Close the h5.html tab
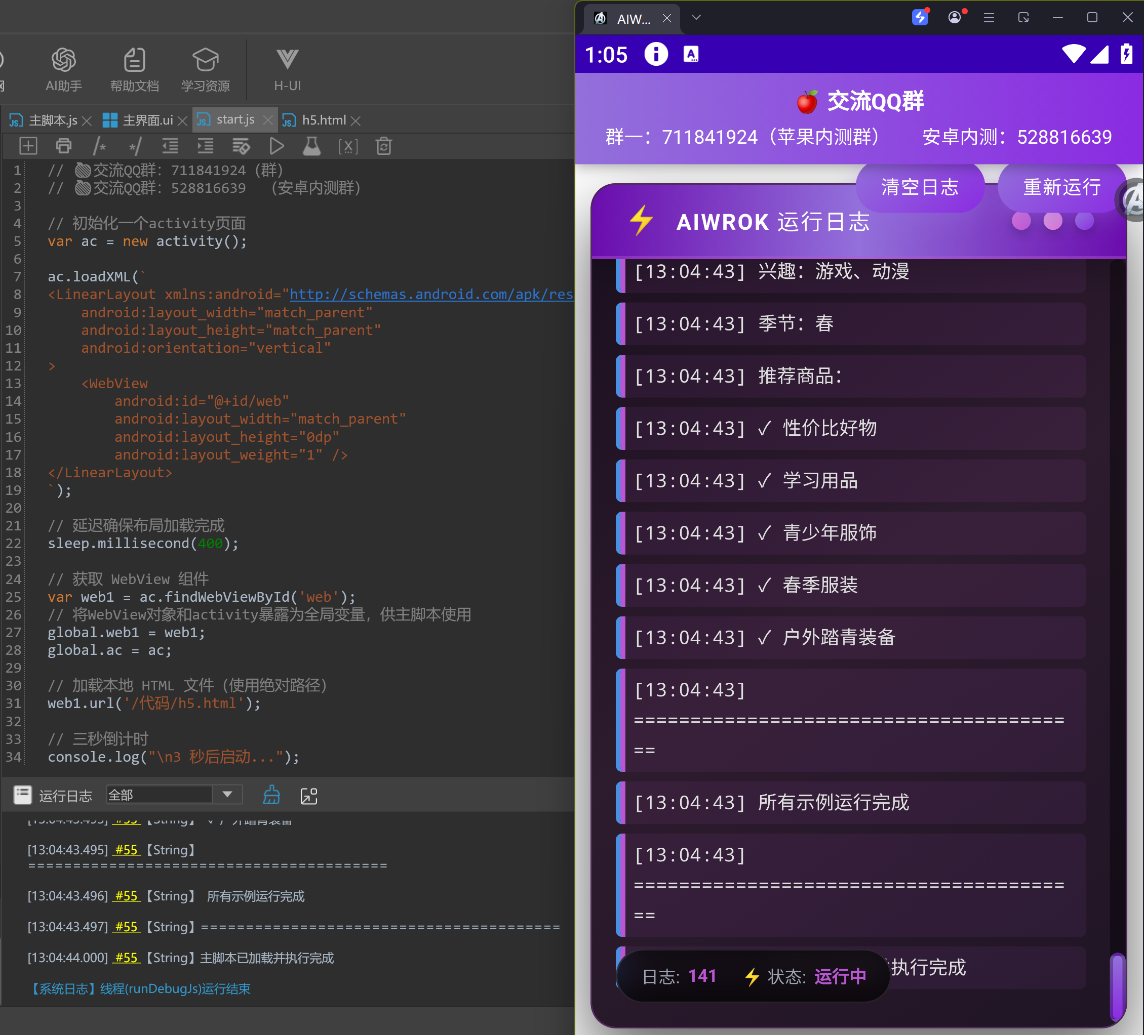Viewport: 1144px width, 1035px height. (356, 121)
